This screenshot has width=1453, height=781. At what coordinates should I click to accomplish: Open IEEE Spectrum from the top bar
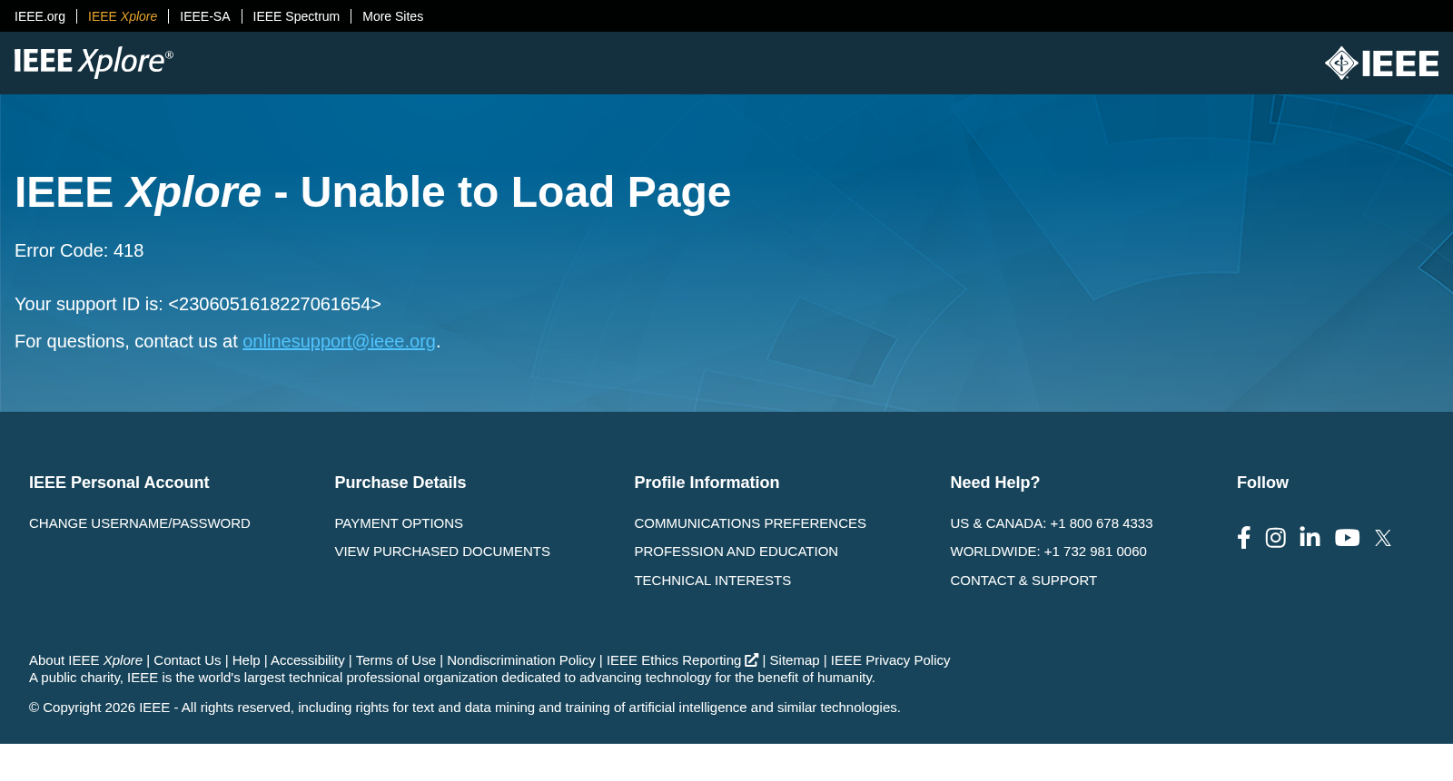tap(296, 16)
